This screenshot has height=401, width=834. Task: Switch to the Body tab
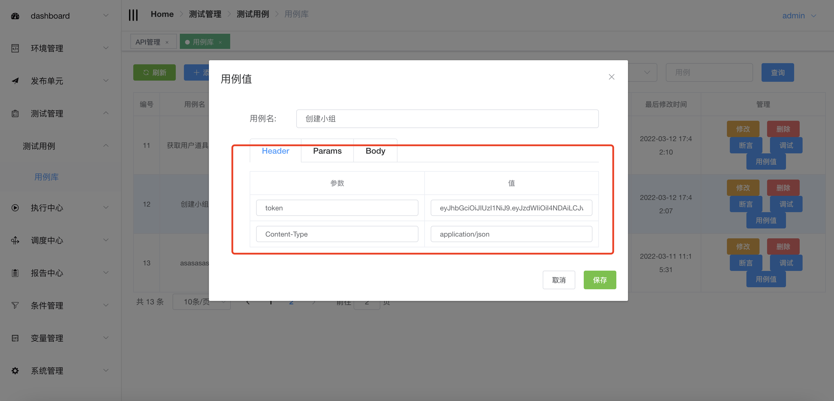[x=375, y=151]
